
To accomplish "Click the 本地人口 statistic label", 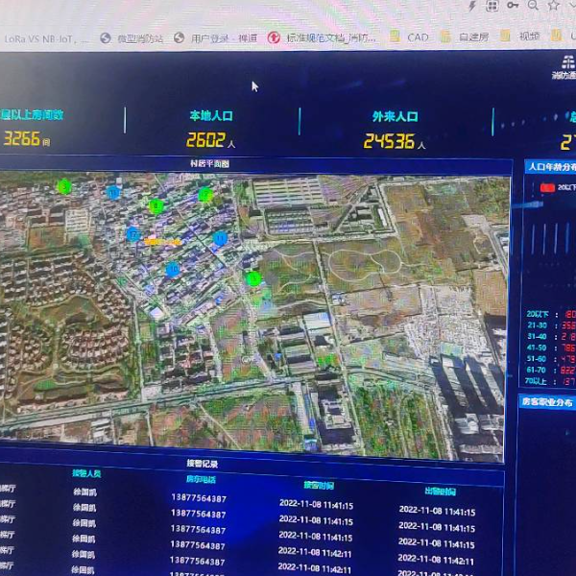I will tap(211, 116).
